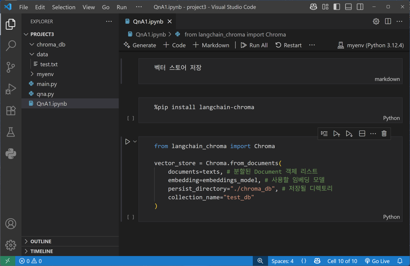Open Customize Layout in title bar
Screen dimensions: 410x266
click(325, 7)
